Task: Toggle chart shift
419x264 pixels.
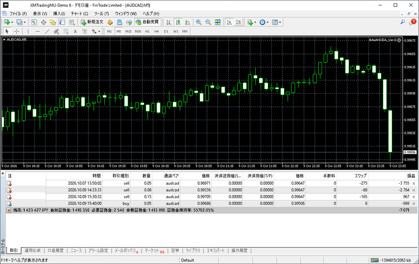Action: (x=239, y=22)
